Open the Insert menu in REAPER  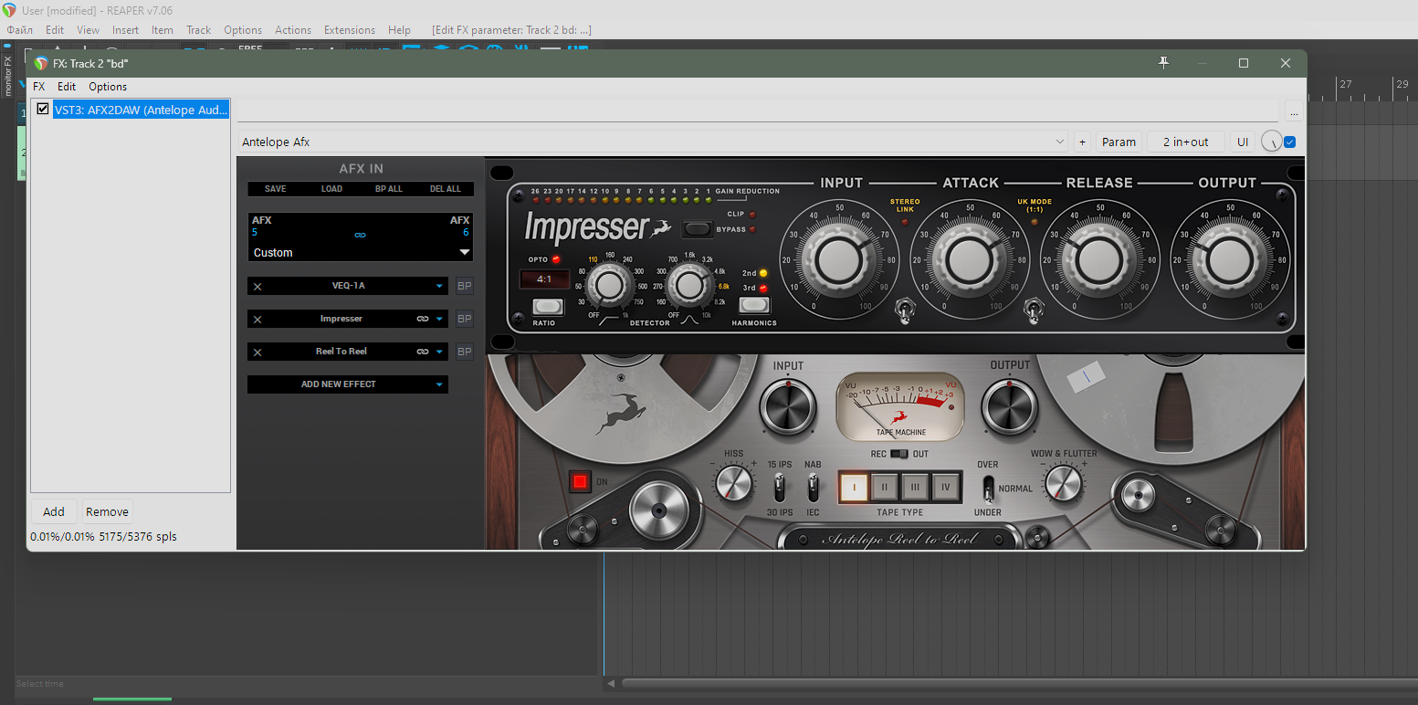pyautogui.click(x=125, y=30)
